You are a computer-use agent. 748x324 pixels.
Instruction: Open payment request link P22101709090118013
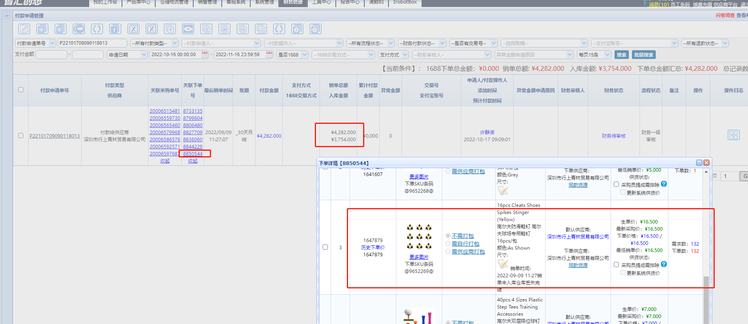(x=55, y=136)
